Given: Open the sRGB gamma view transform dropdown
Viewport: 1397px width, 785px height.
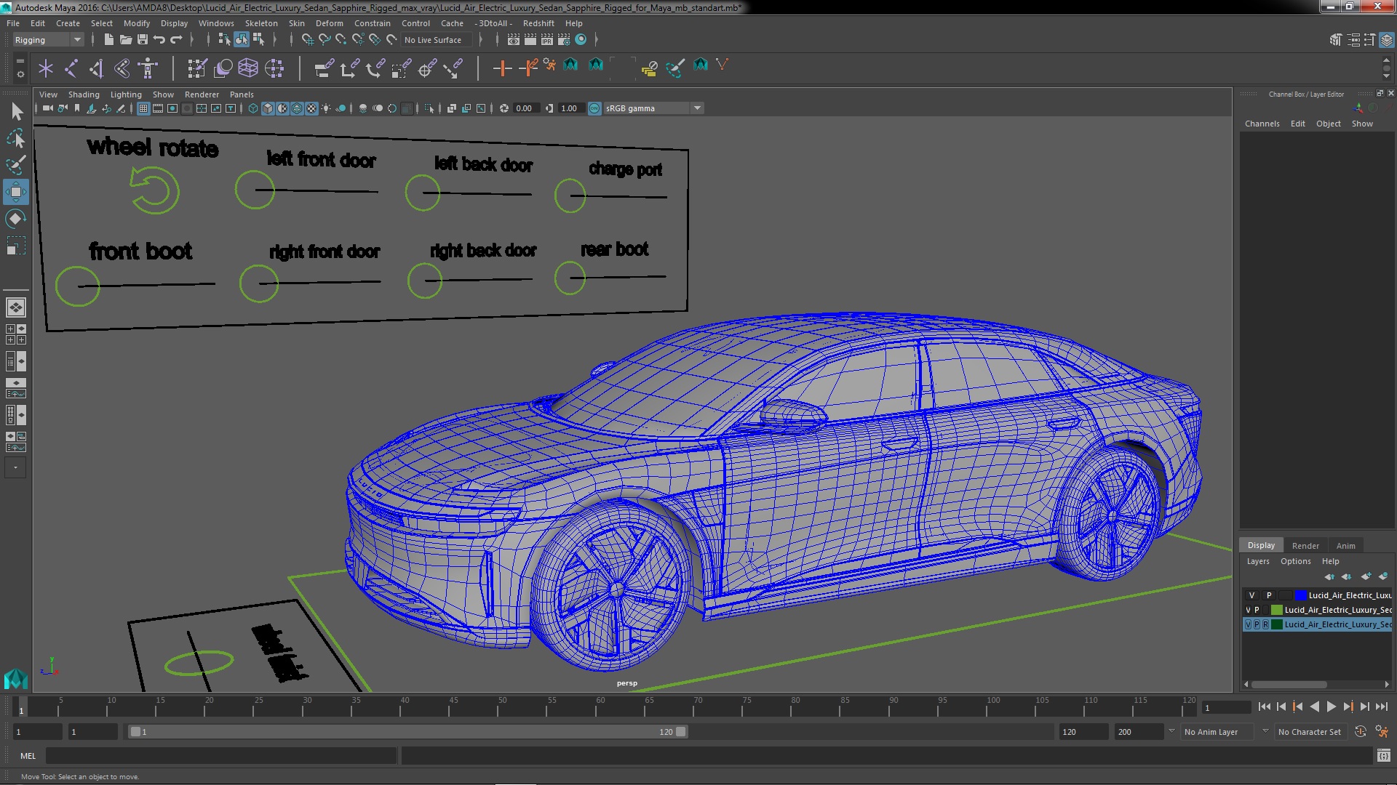Looking at the screenshot, I should pyautogui.click(x=653, y=108).
